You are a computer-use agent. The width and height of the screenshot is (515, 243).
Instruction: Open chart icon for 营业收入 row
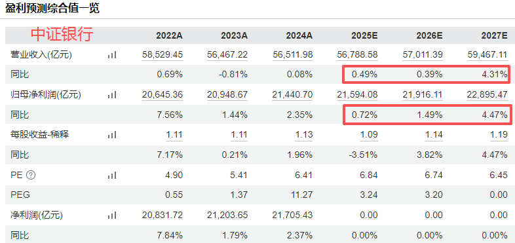(112, 55)
